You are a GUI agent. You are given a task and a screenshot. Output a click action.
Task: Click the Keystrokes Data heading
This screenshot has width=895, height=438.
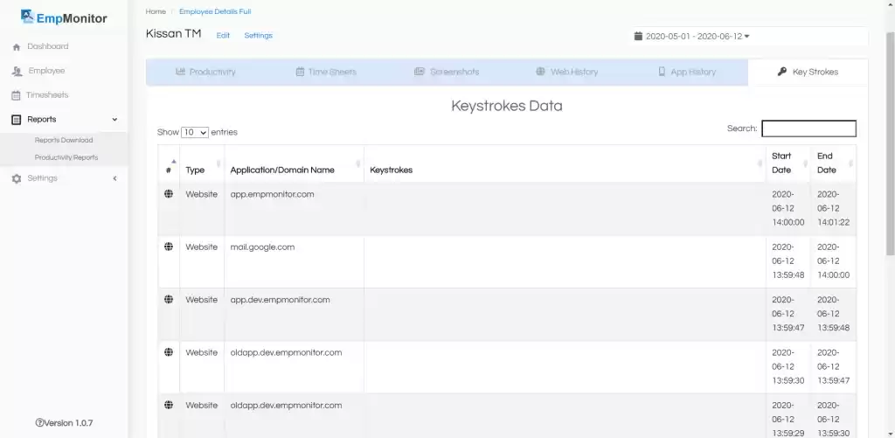tap(507, 106)
